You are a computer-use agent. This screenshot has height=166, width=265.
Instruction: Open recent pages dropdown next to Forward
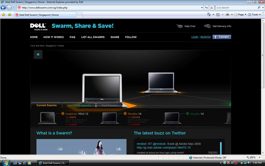click(x=14, y=8)
